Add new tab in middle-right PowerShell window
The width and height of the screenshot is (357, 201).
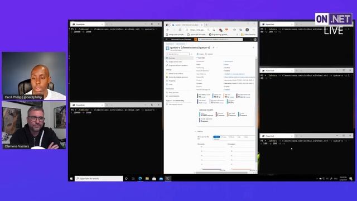pyautogui.click(x=296, y=71)
